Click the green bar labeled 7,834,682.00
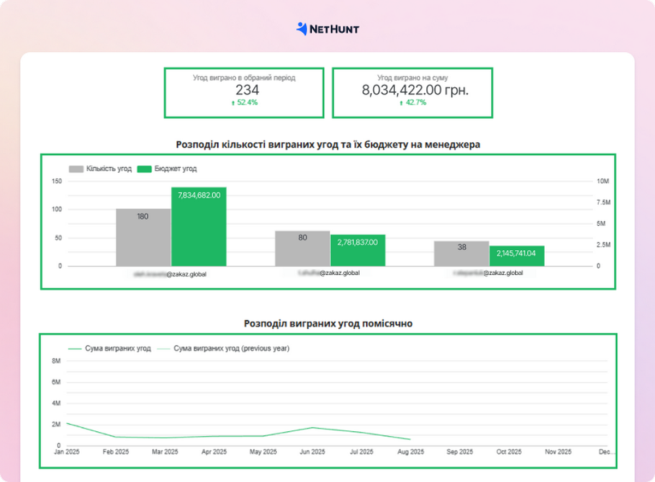Screen dimensions: 655x482 point(199,229)
